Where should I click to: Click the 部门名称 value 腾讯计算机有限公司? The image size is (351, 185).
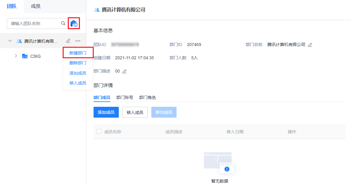(286, 45)
